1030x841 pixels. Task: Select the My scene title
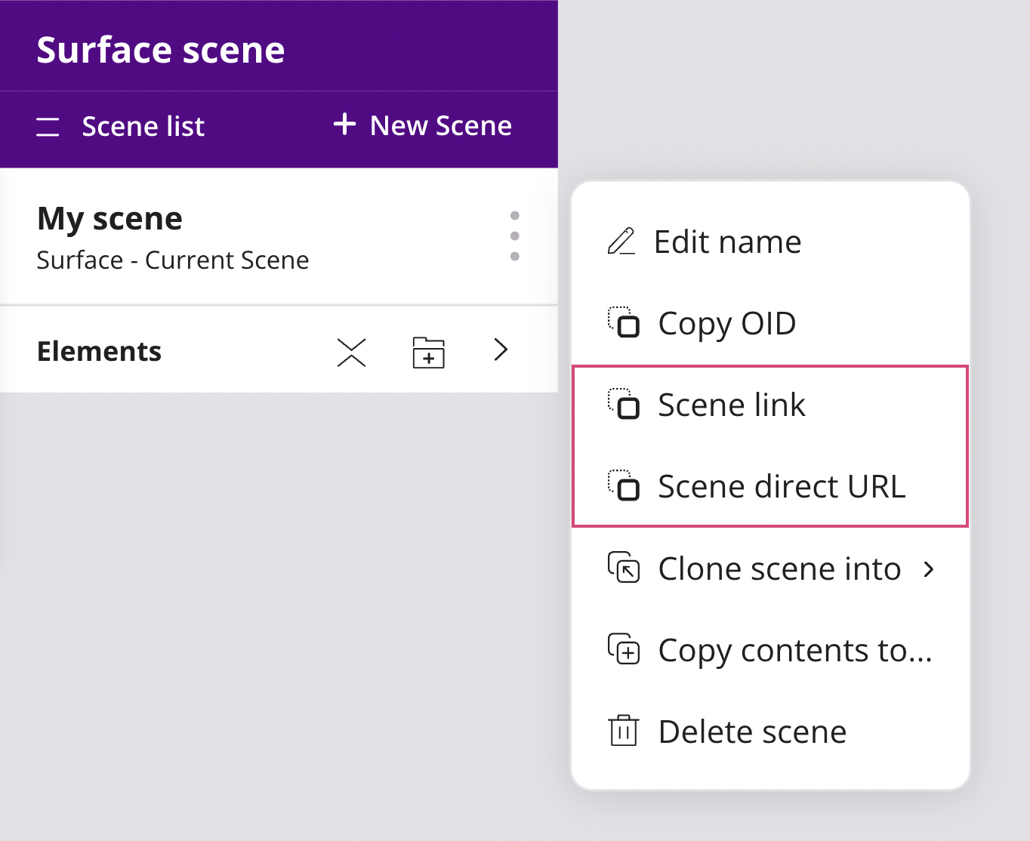pyautogui.click(x=109, y=219)
